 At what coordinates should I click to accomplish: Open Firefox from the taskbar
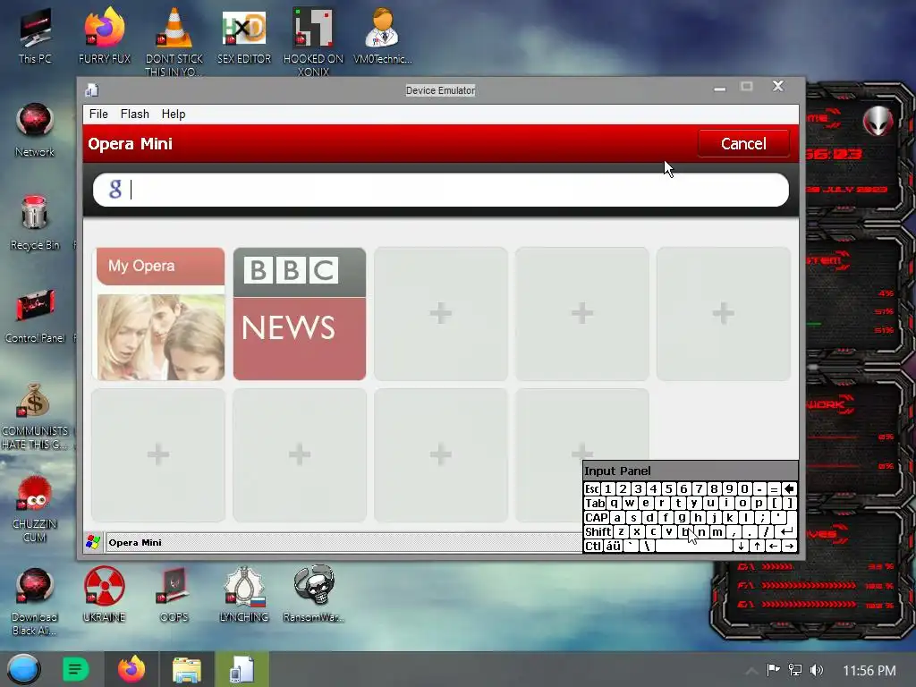click(x=131, y=669)
